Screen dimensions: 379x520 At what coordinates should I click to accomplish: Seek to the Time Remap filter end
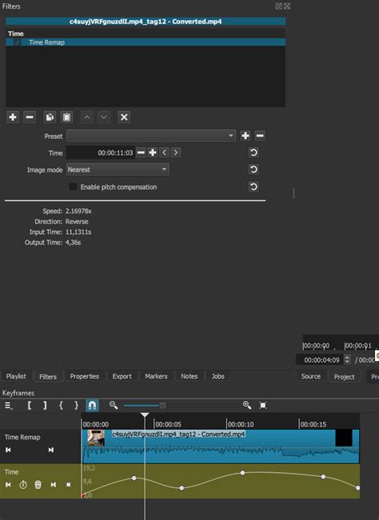pyautogui.click(x=51, y=450)
